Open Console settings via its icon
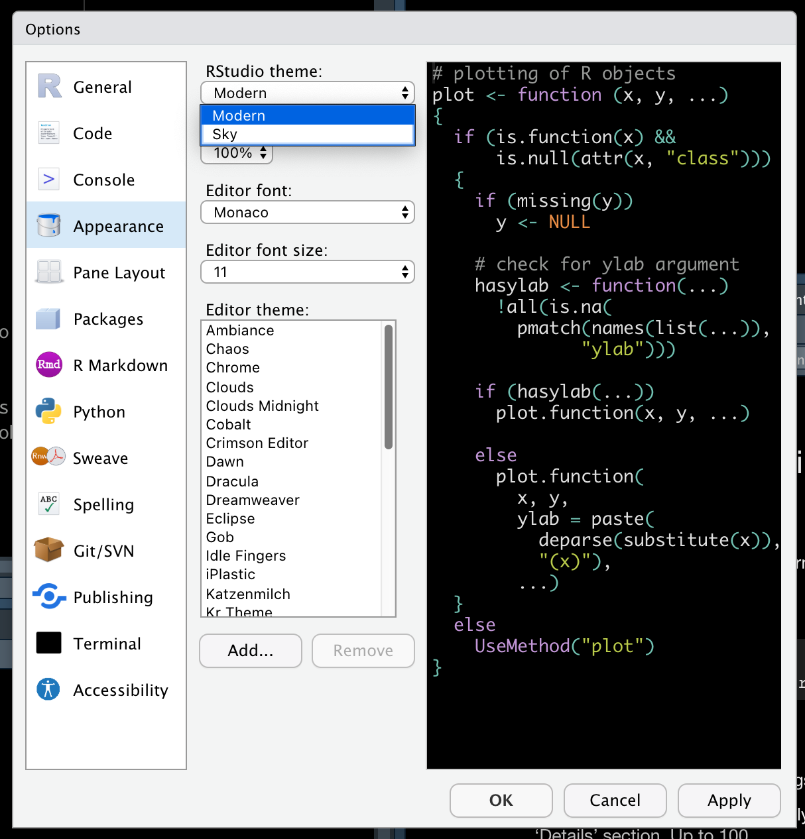 [x=48, y=180]
